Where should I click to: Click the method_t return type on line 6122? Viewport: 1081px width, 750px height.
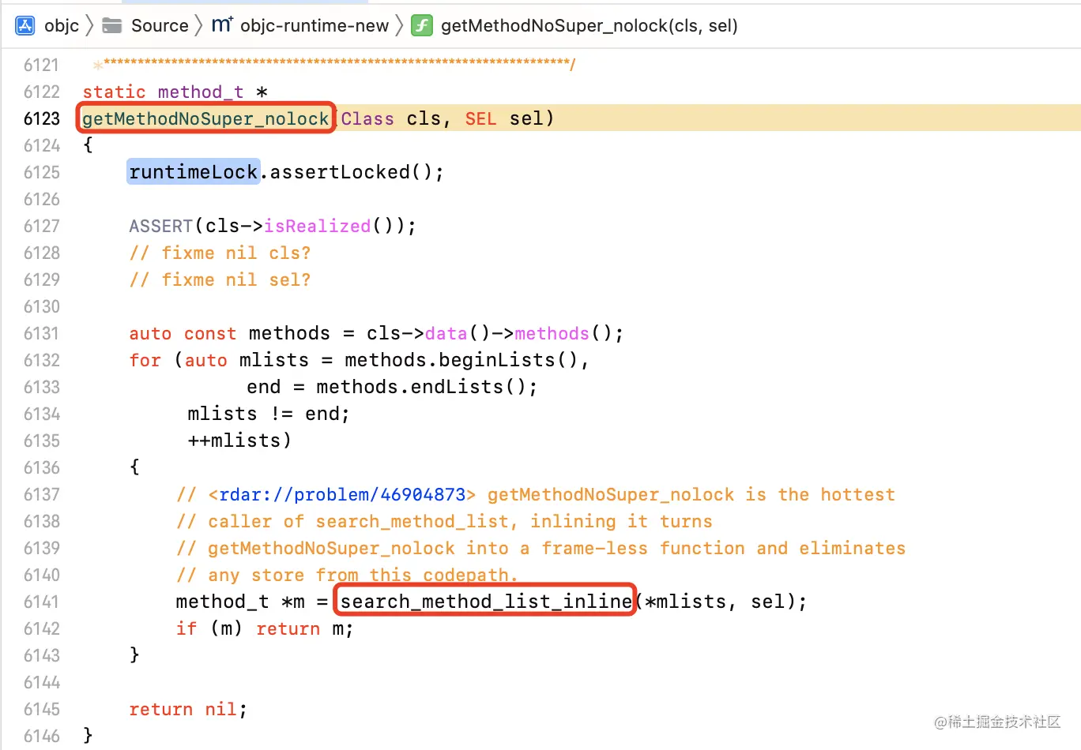tap(201, 92)
